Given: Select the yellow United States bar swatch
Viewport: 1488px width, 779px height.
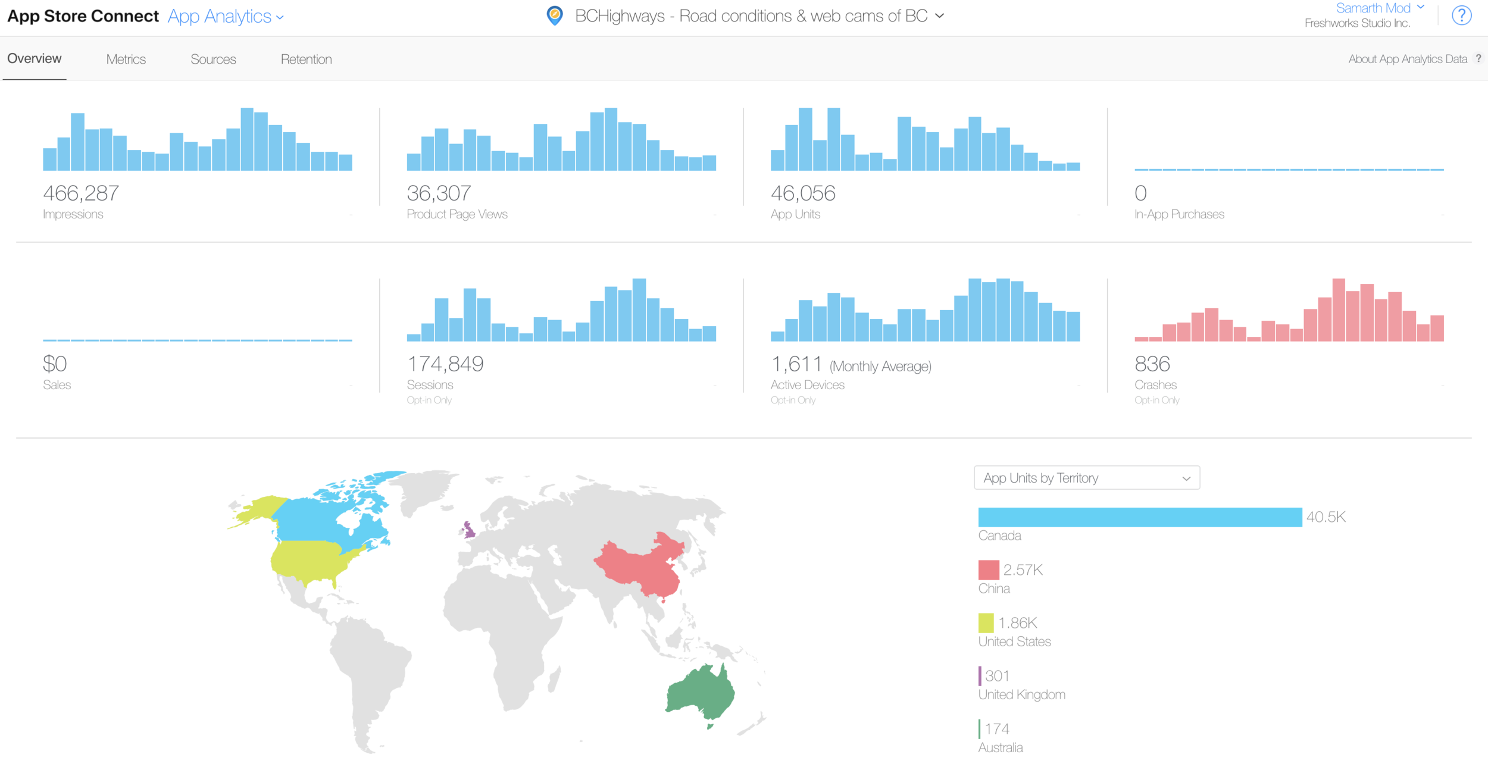Looking at the screenshot, I should [x=986, y=622].
